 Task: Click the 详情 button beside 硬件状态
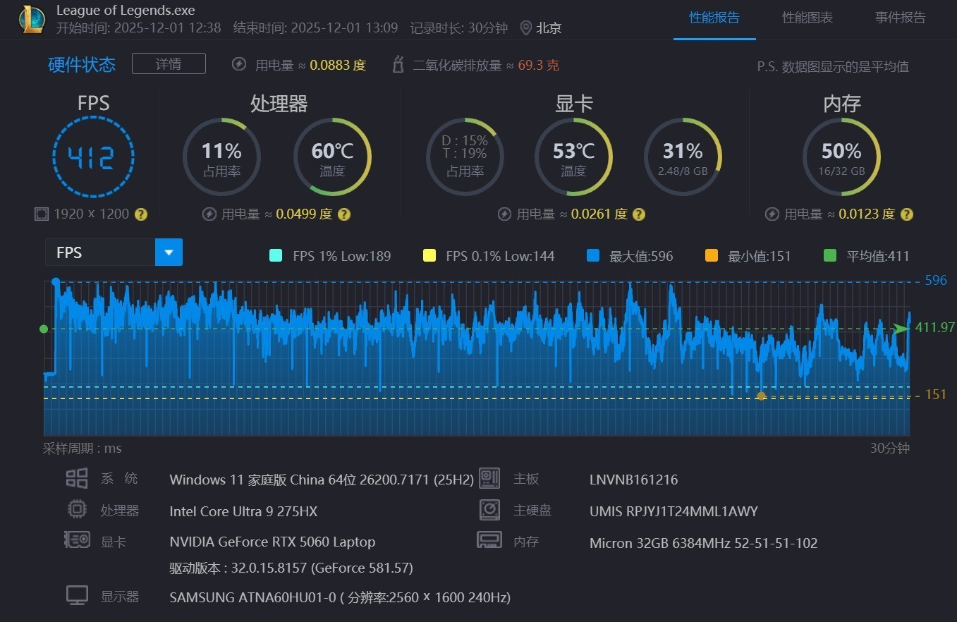169,63
